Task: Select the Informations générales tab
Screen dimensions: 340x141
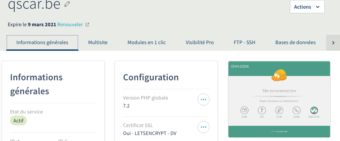Action: [42, 42]
